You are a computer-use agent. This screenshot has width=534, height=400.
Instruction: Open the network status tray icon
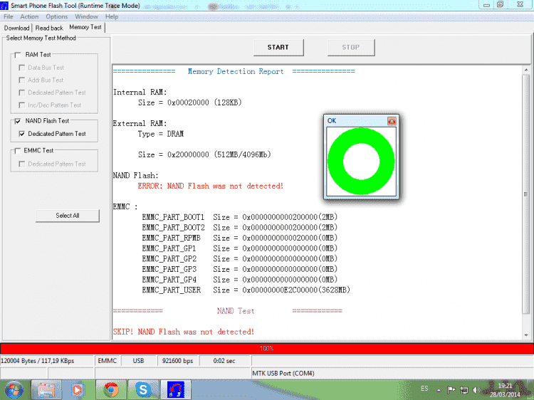(464, 390)
